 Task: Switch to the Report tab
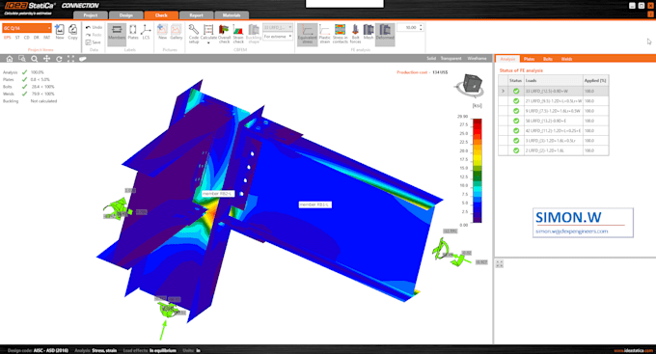click(196, 15)
